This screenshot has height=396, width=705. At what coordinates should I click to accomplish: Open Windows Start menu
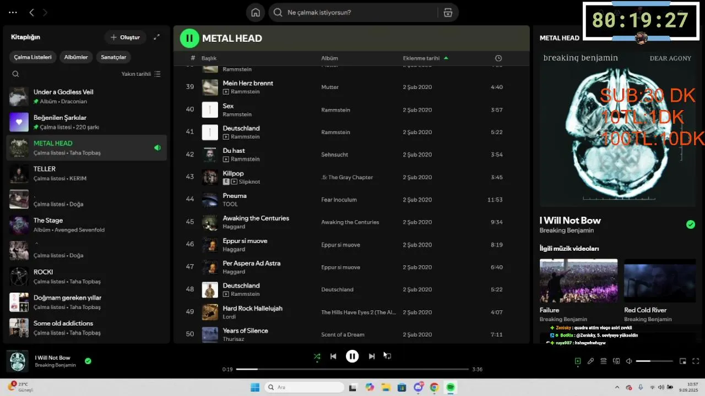pyautogui.click(x=255, y=387)
